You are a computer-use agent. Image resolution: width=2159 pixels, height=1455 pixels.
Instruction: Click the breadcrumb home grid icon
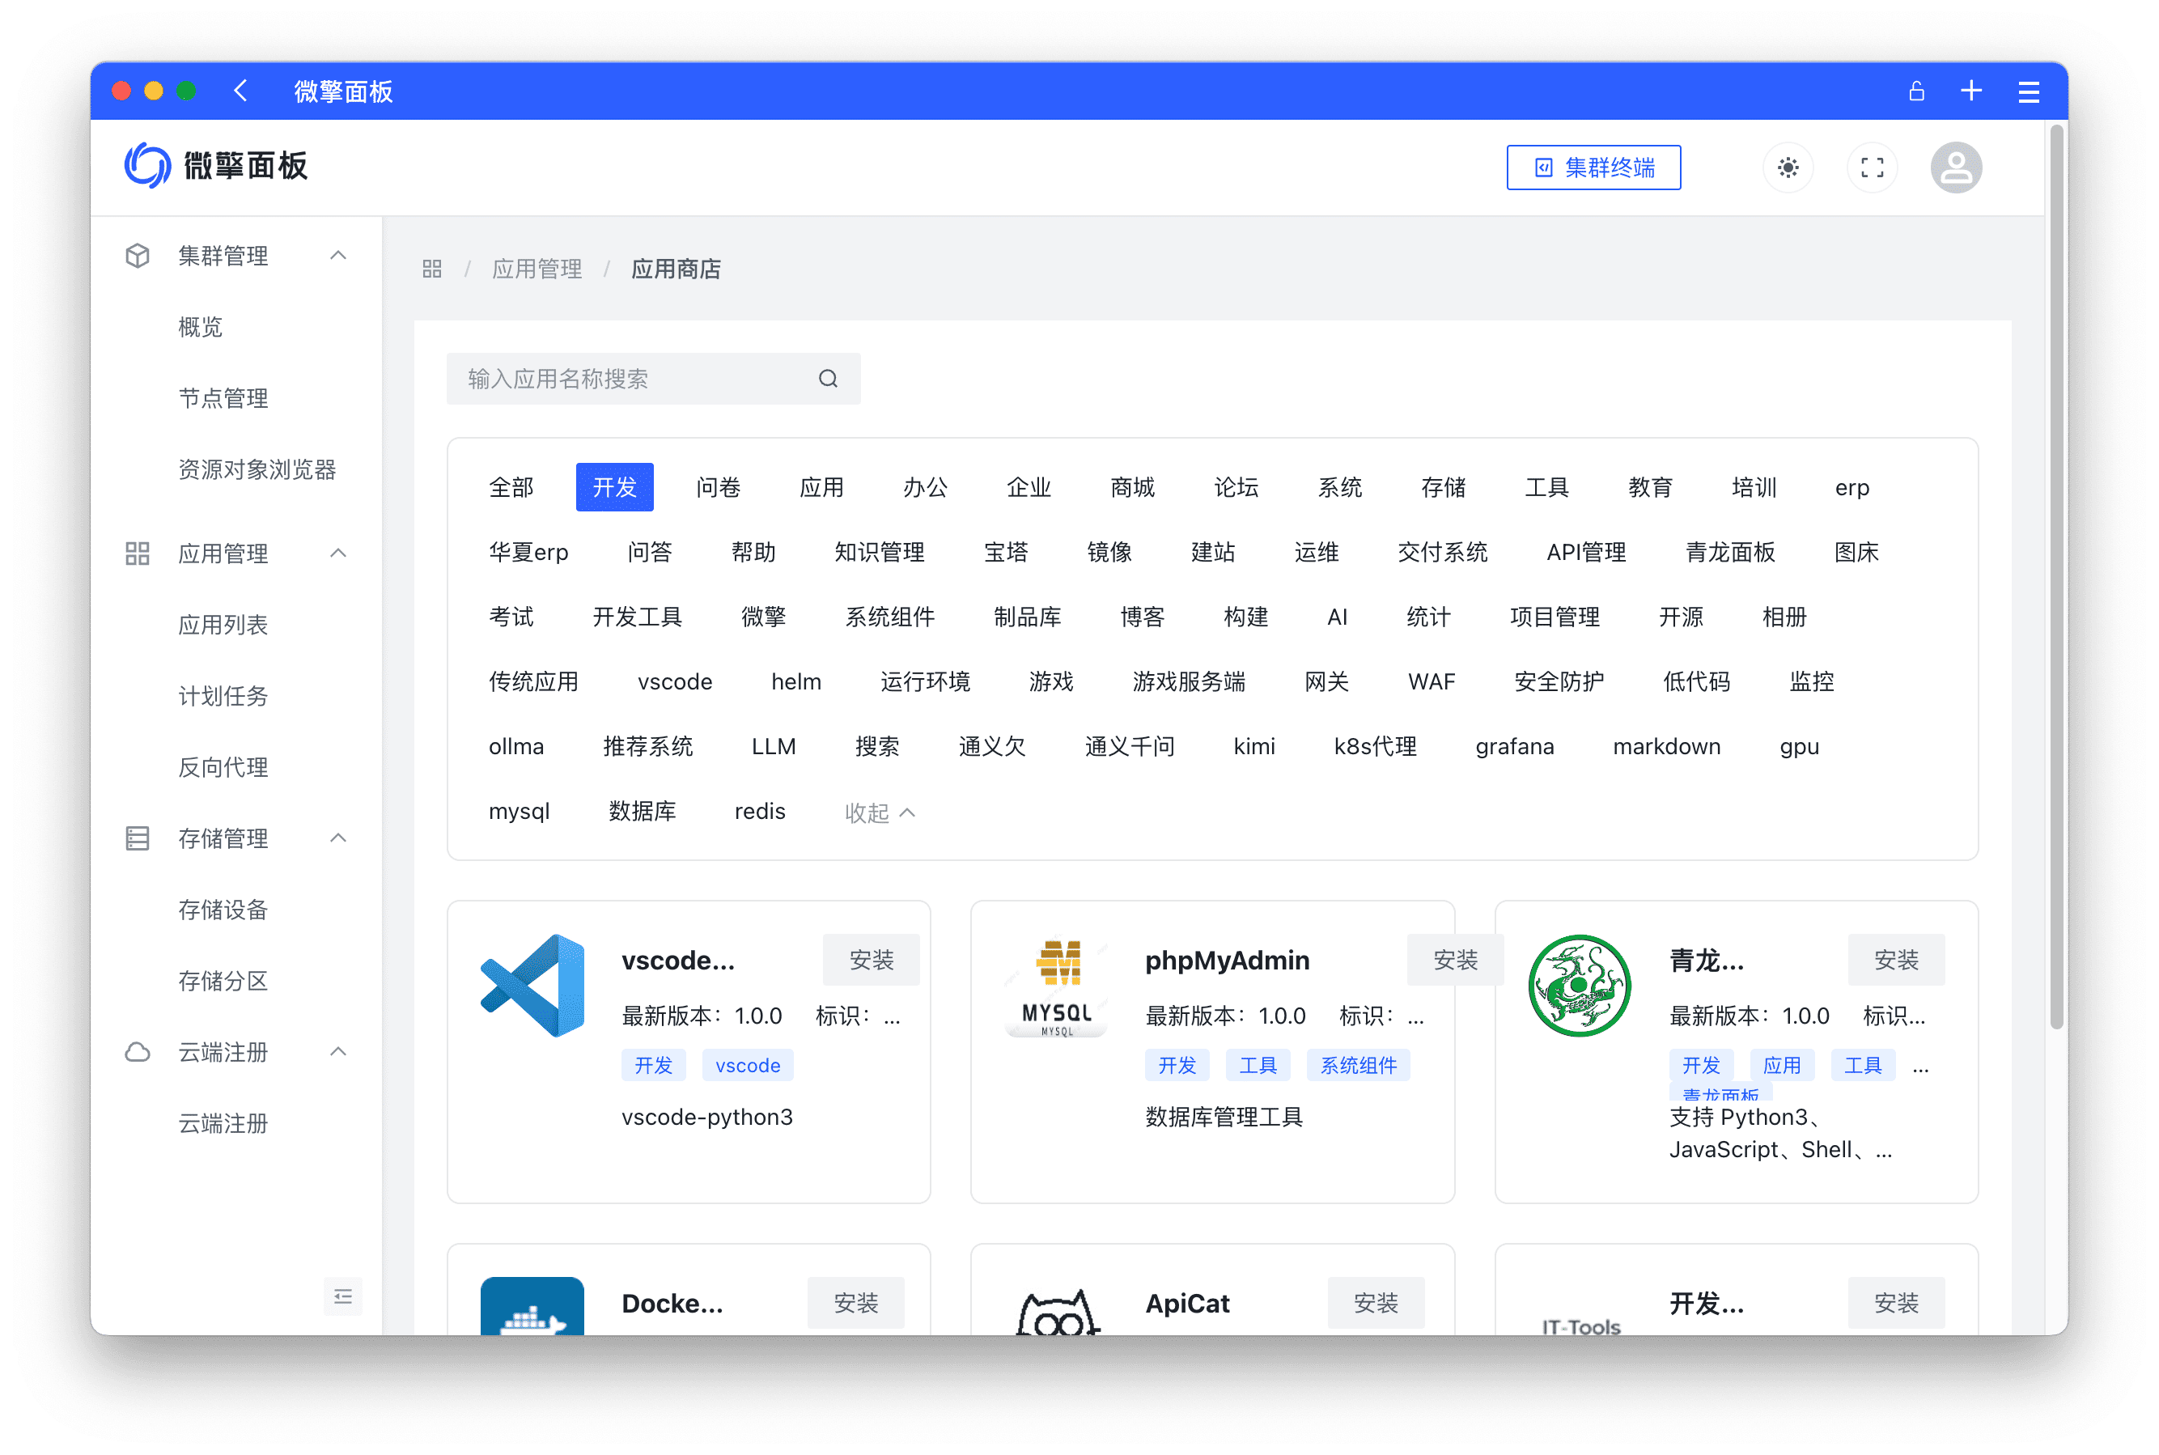click(431, 269)
